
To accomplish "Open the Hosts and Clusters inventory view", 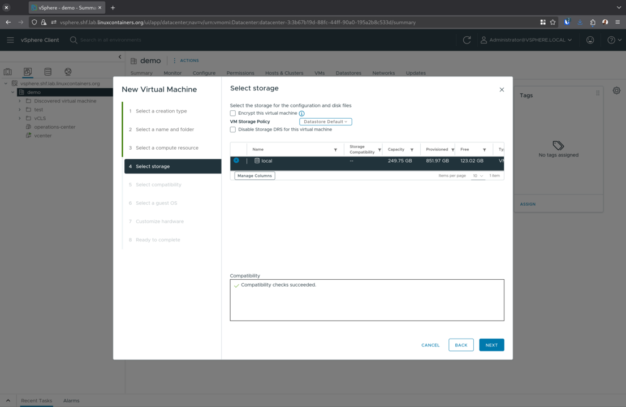I will tap(7, 72).
